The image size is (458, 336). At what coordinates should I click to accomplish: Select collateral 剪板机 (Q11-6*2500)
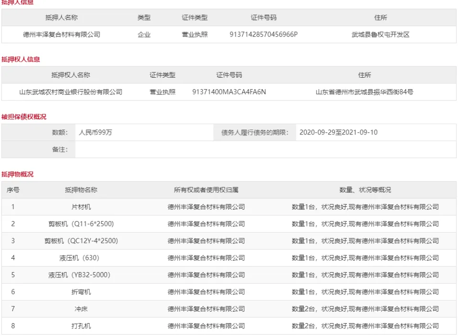point(81,224)
